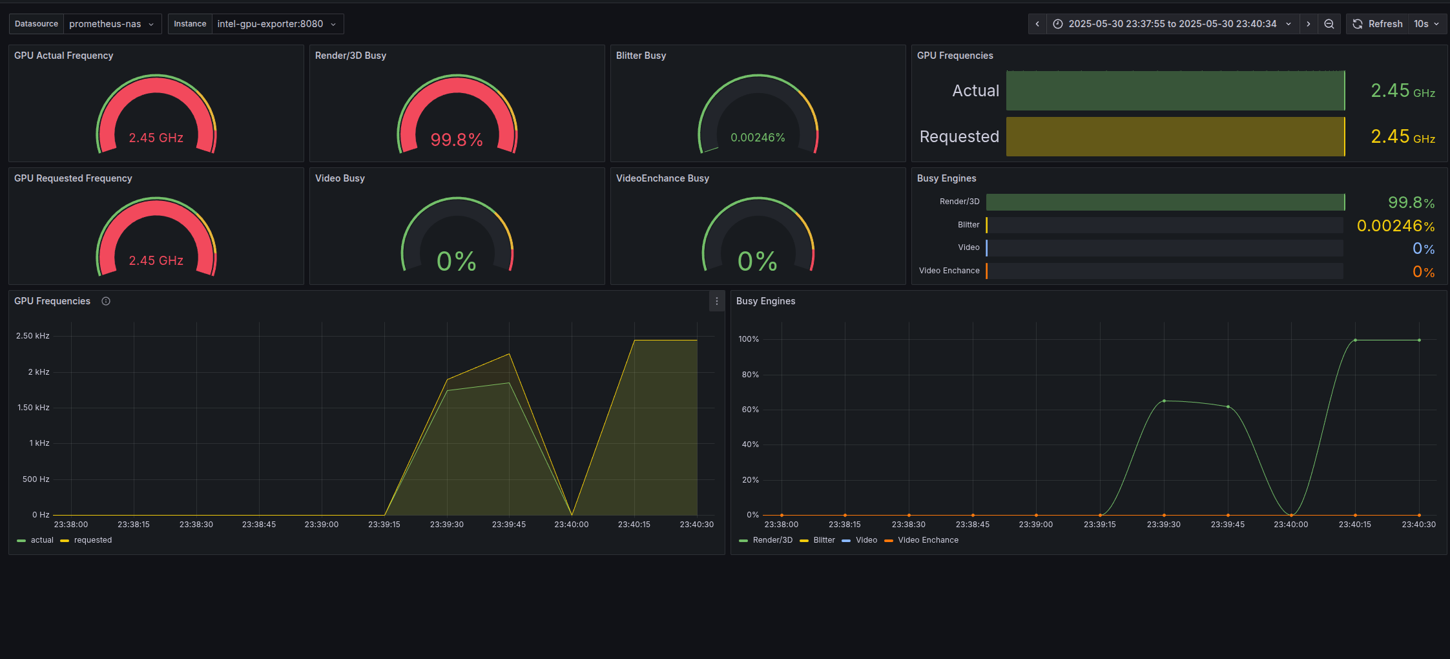
Task: Click the refresh circular arrows icon
Action: (1358, 24)
